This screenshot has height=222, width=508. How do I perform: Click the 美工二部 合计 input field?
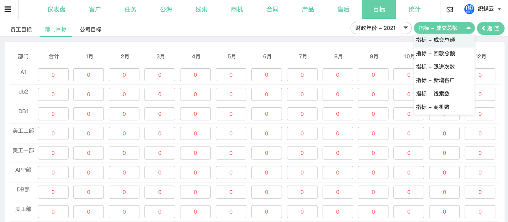click(53, 133)
